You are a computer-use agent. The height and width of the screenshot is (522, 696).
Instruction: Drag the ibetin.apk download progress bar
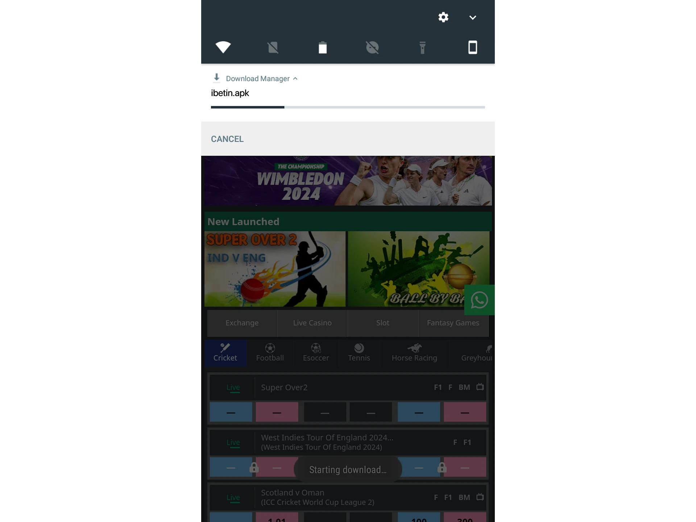(347, 107)
